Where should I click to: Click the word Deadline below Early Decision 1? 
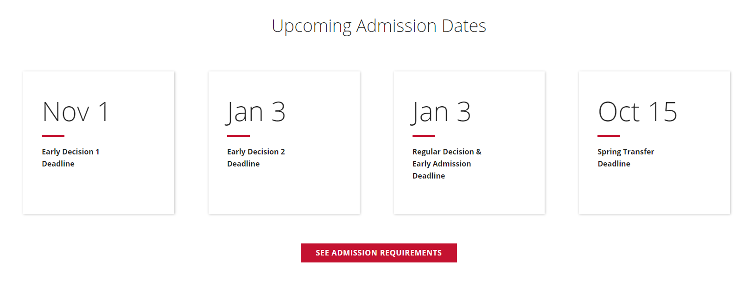pos(58,164)
